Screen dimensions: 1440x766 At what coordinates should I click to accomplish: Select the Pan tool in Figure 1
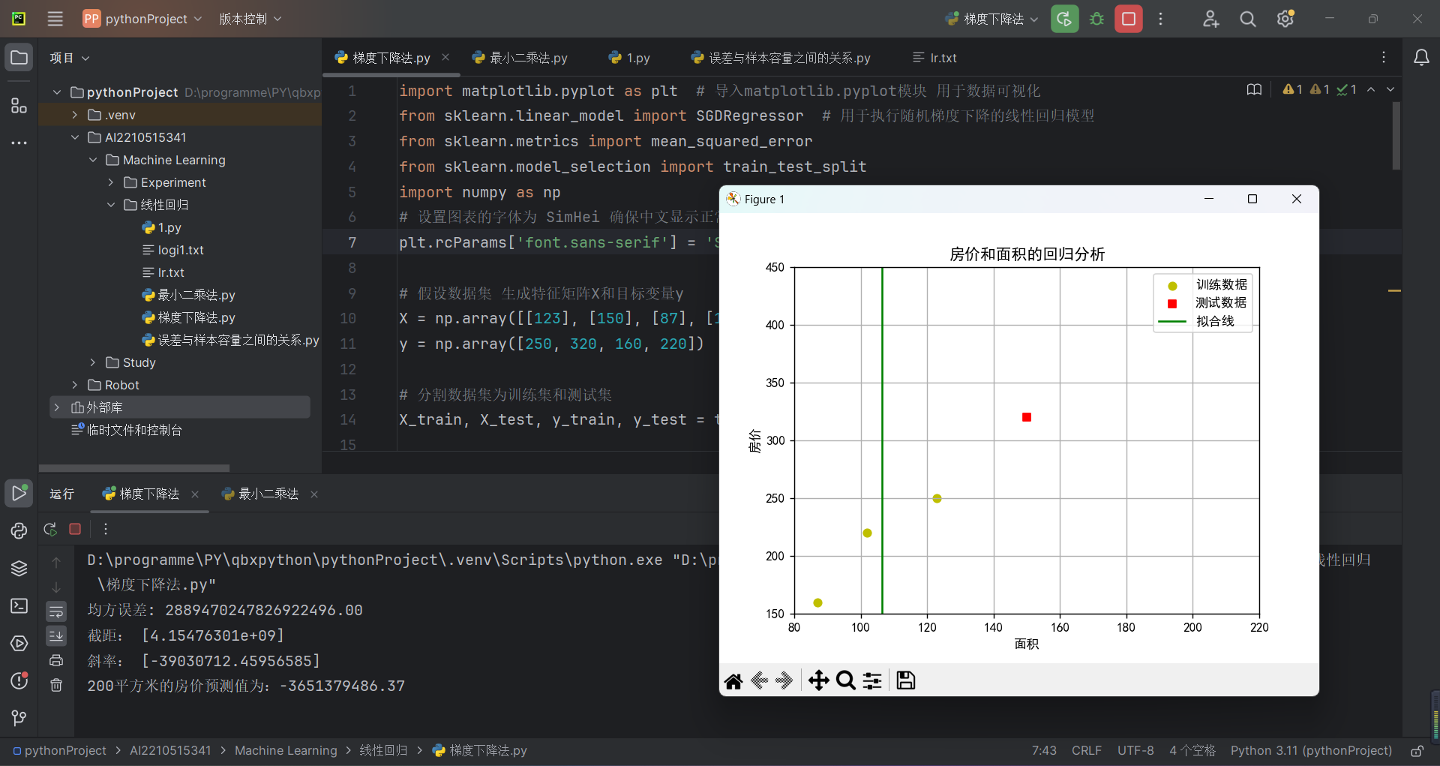pos(818,680)
